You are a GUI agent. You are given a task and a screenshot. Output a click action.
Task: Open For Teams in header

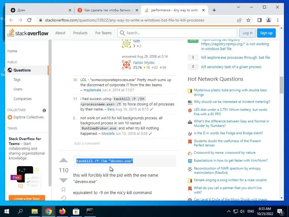coord(103,33)
